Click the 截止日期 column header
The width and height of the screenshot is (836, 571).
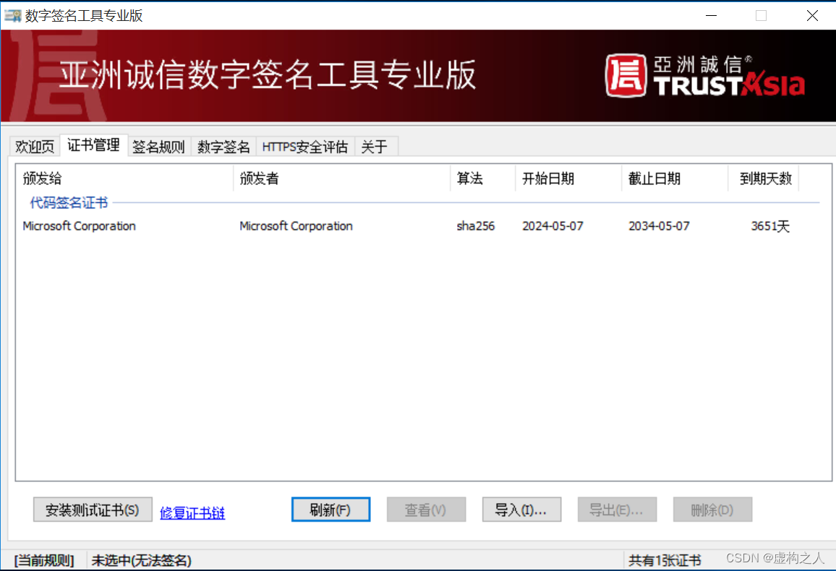coord(675,179)
